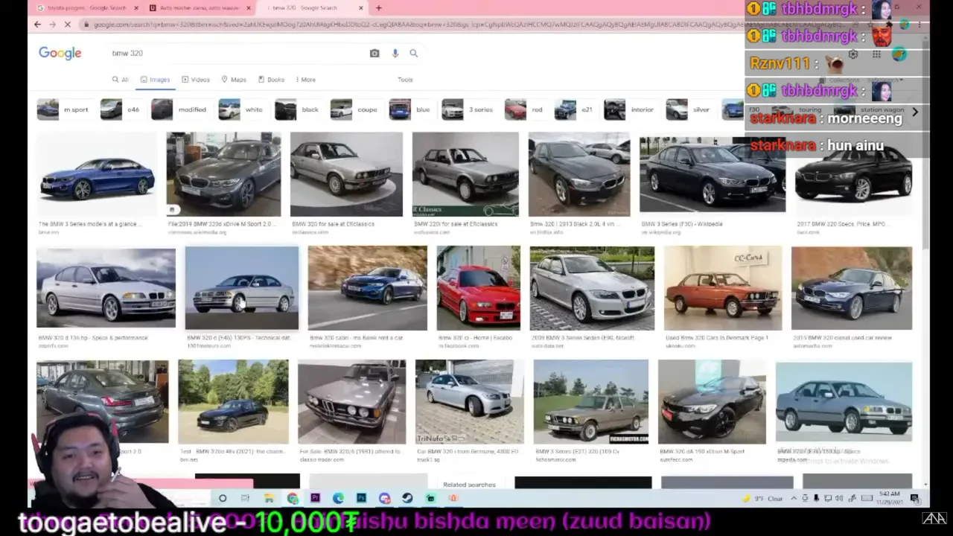
Task: Search by image with camera icon
Action: [374, 54]
